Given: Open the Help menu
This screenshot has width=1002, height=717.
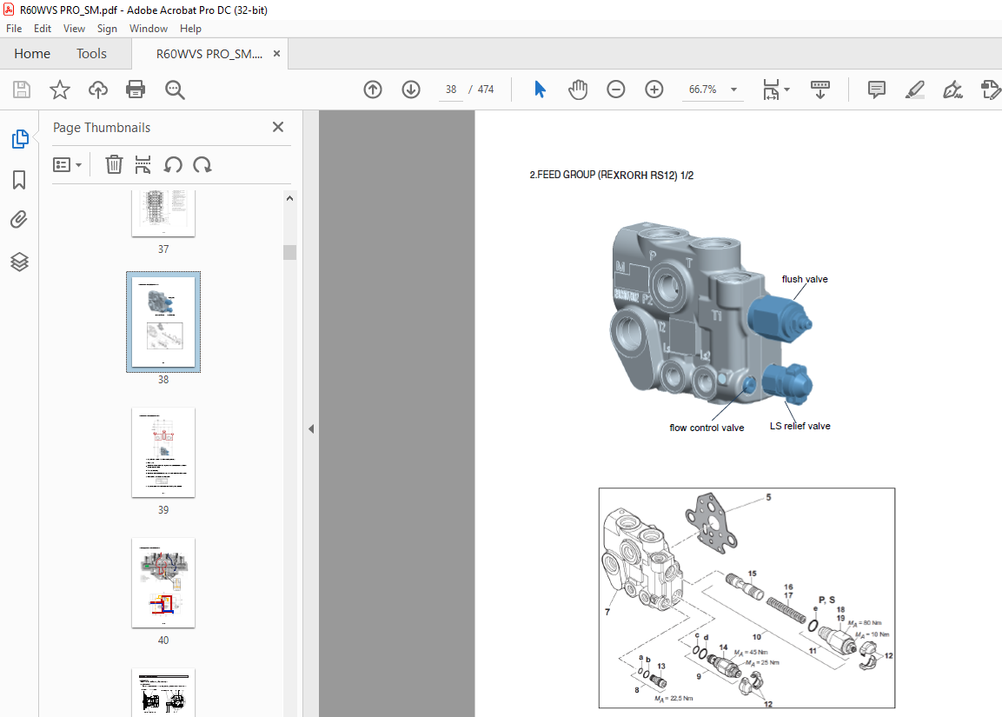Looking at the screenshot, I should click(x=190, y=29).
